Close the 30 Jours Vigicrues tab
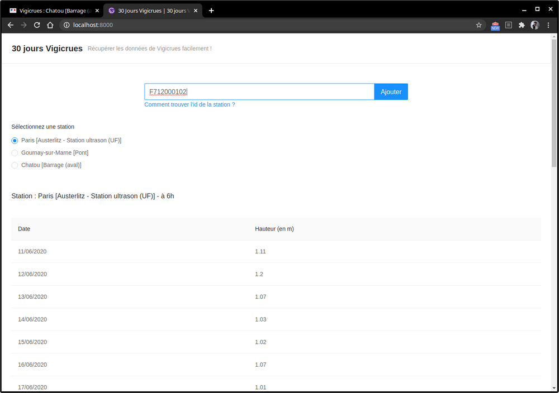 tap(195, 11)
